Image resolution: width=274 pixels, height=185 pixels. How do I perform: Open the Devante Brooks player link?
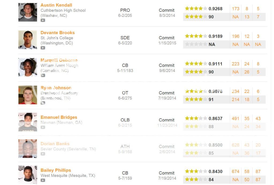(x=58, y=33)
